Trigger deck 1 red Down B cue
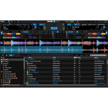 5,34
